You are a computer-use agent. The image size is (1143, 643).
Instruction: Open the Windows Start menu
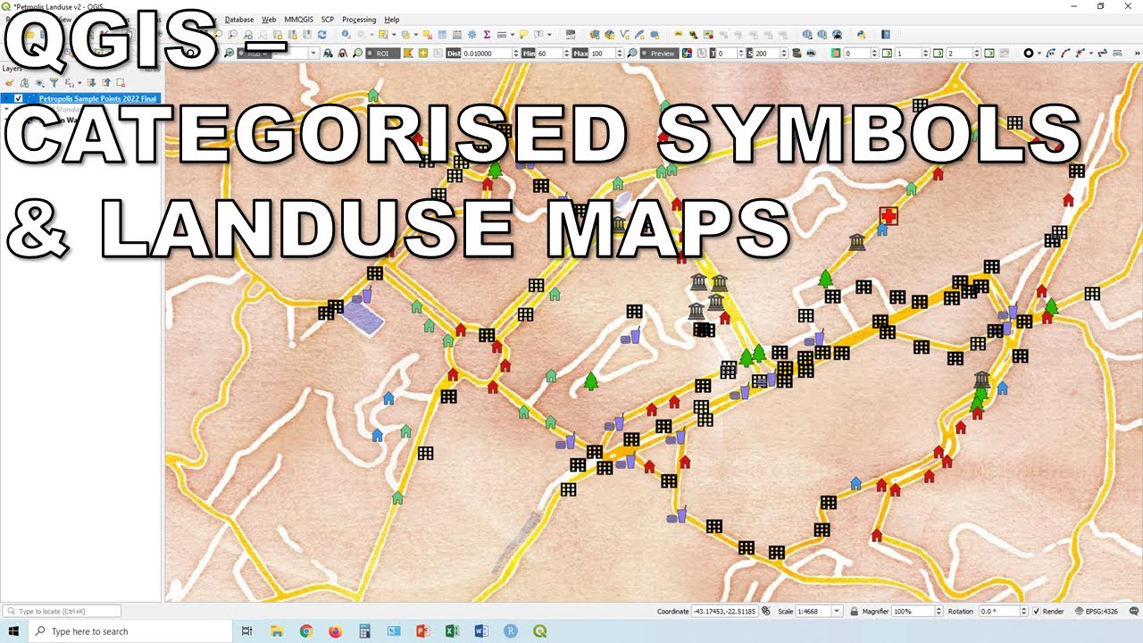14,630
